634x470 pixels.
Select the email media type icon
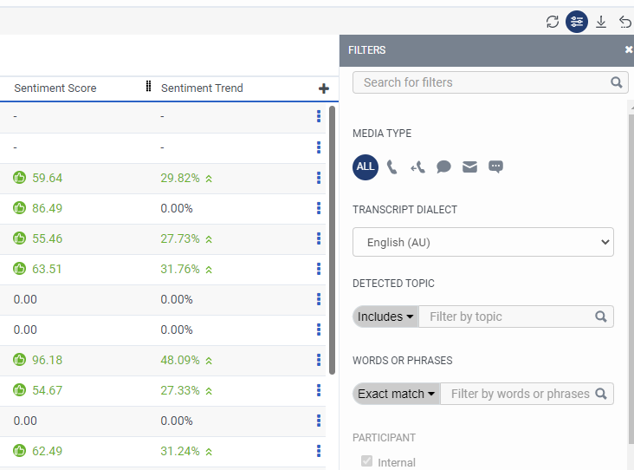469,166
